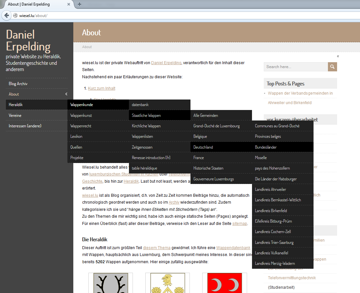Choose Landkreis Ahrweiler menu entry
Image resolution: width=360 pixels, height=293 pixels.
pyautogui.click(x=270, y=190)
